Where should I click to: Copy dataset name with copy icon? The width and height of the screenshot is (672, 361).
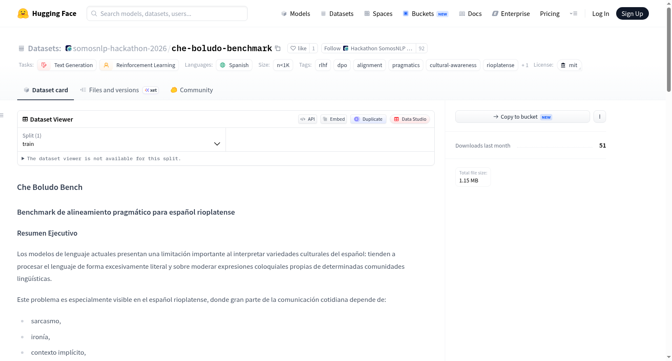pyautogui.click(x=278, y=48)
